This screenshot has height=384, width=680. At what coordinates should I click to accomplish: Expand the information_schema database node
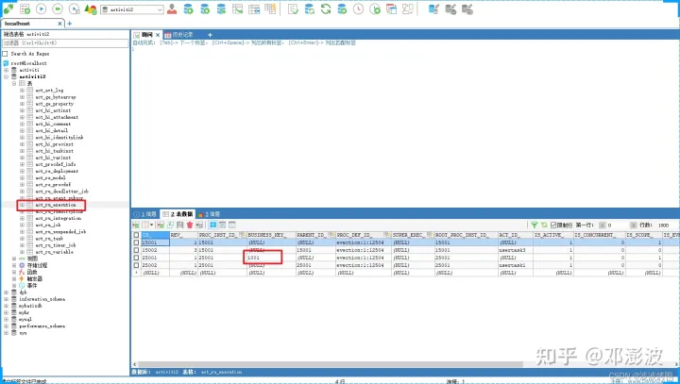pos(6,298)
